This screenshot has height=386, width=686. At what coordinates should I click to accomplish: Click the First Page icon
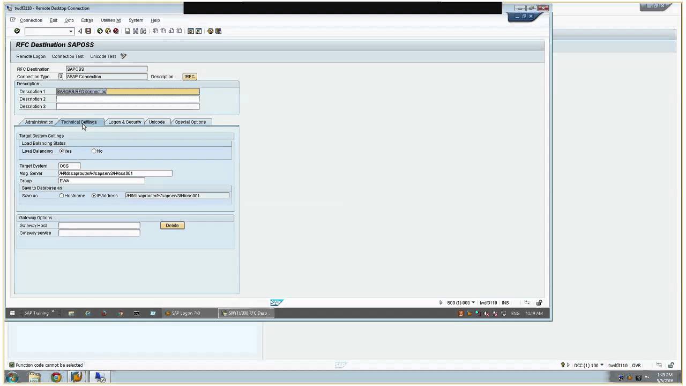[155, 31]
